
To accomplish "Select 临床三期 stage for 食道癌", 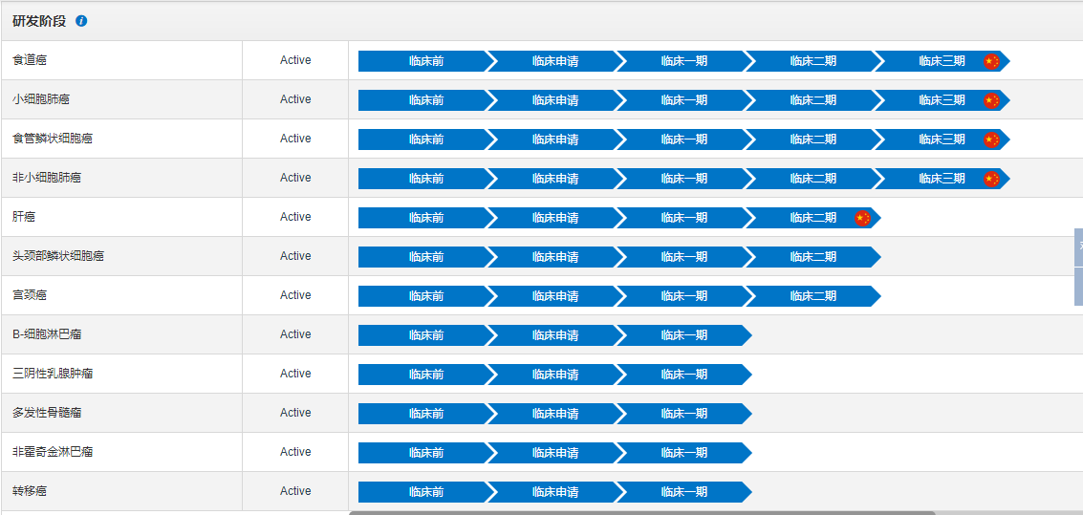I will pyautogui.click(x=942, y=61).
